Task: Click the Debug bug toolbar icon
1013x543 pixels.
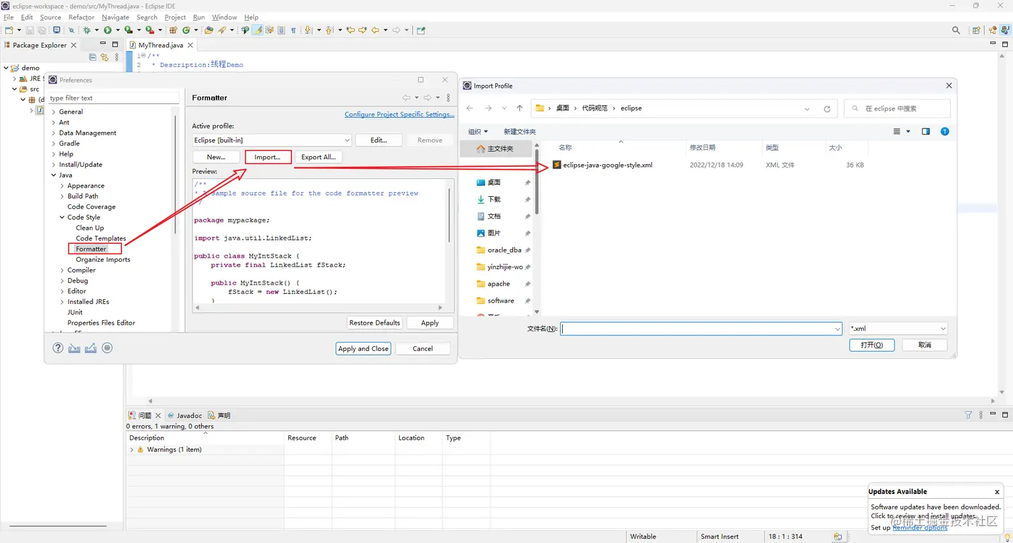Action: tap(86, 30)
